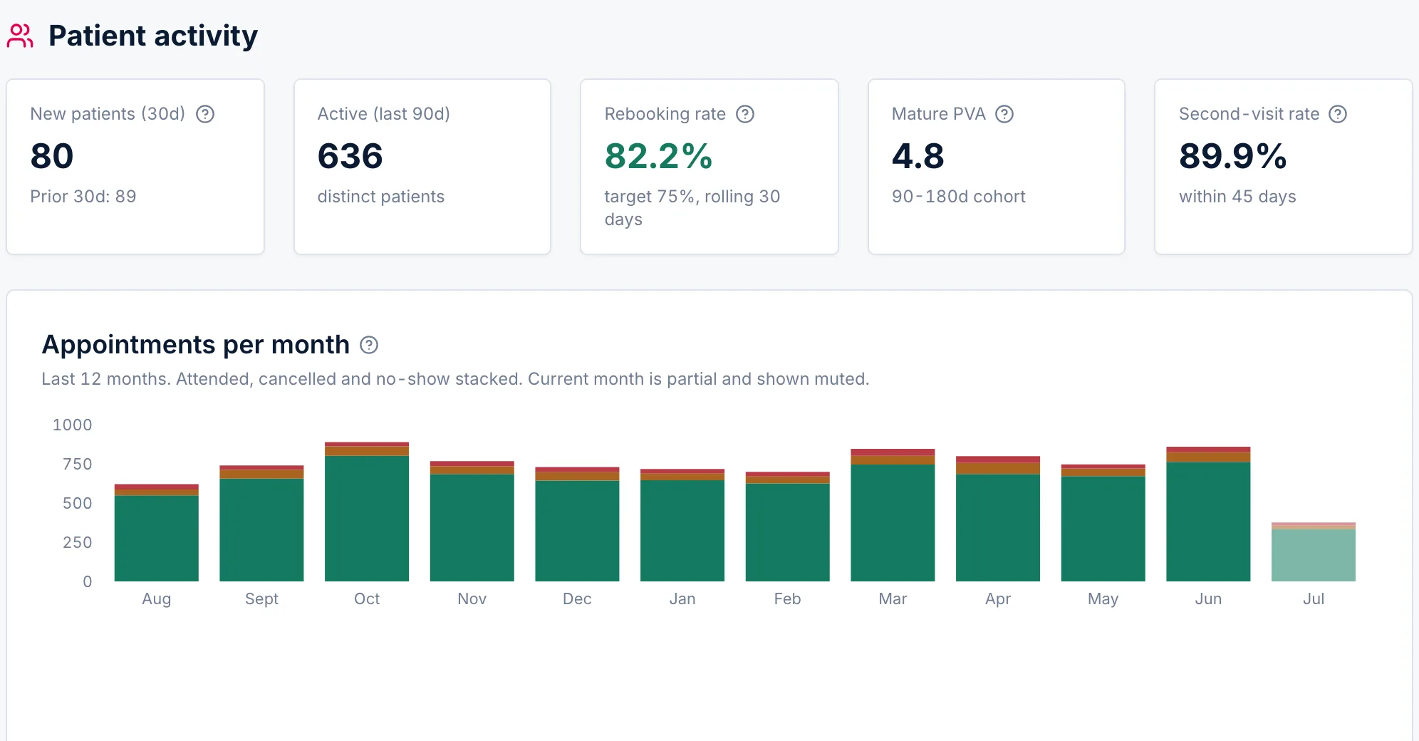Click the Active (last 90d) label
Screen dimensions: 1419x741
[x=383, y=114]
